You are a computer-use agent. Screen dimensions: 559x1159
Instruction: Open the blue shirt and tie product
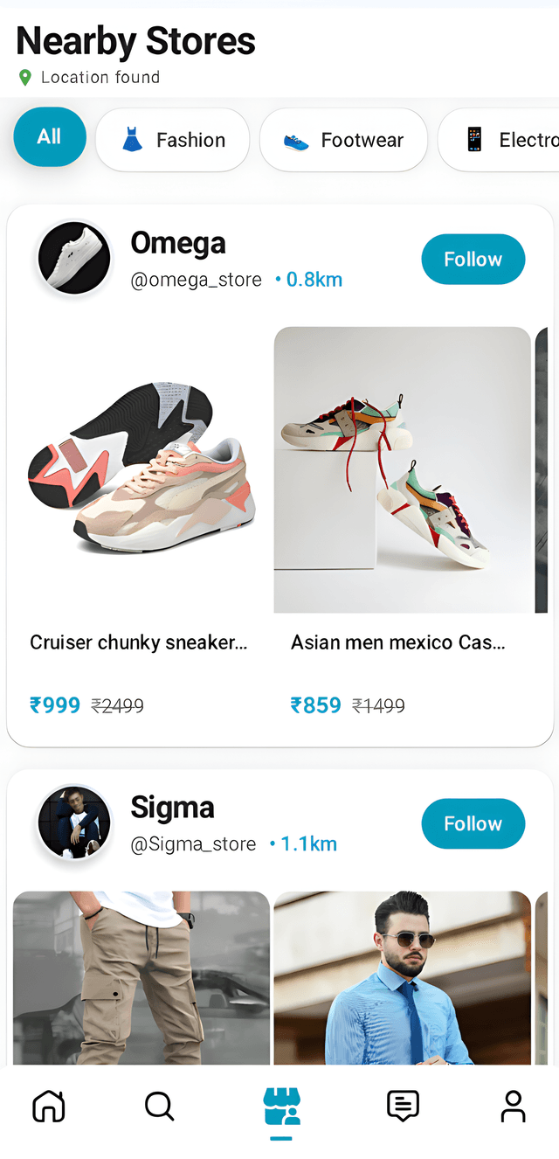(x=402, y=977)
